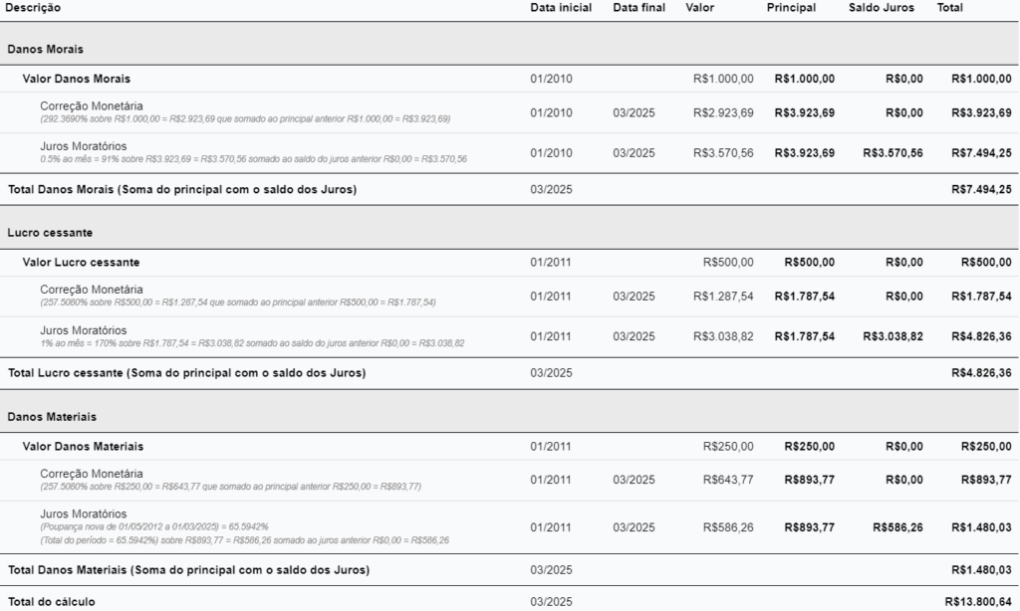
Task: Select the Total Lucro cessante summary row label
Action: point(186,373)
